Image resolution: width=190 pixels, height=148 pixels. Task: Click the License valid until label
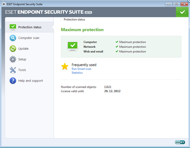pos(72,91)
